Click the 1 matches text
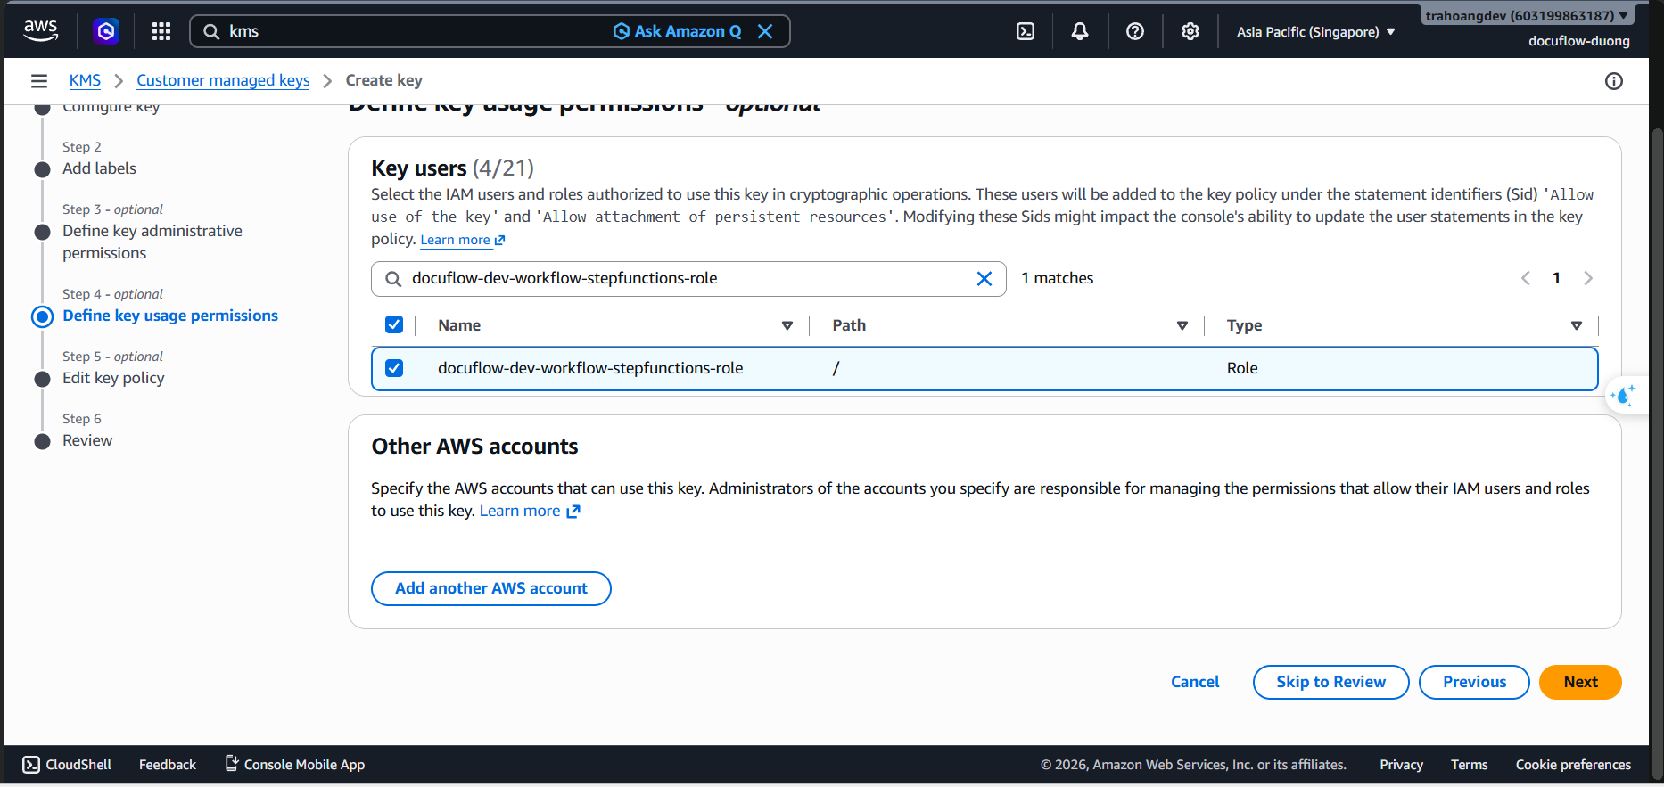1664x787 pixels. point(1058,278)
